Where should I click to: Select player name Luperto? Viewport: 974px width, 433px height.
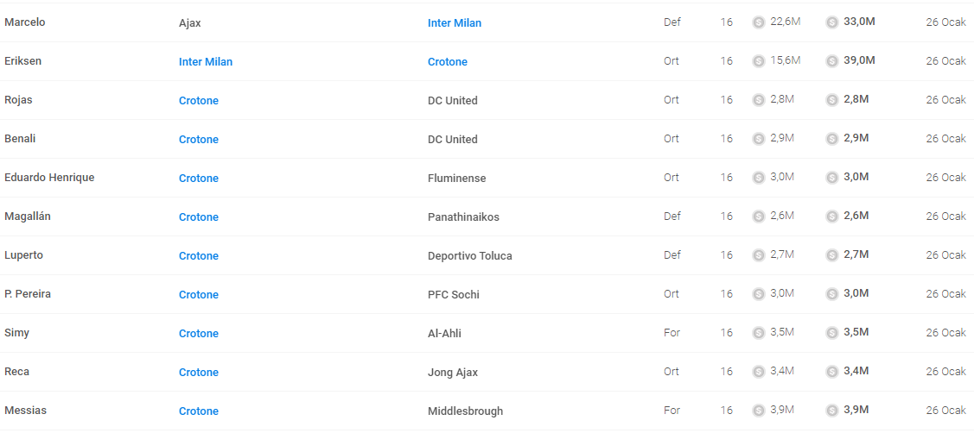(x=23, y=255)
